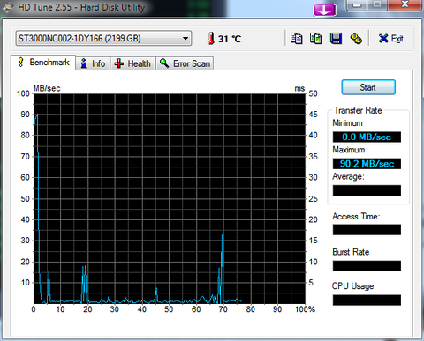Image resolution: width=424 pixels, height=341 pixels.
Task: Open the Health tab
Action: [x=132, y=63]
